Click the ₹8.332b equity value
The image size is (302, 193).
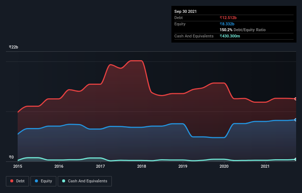(227, 24)
